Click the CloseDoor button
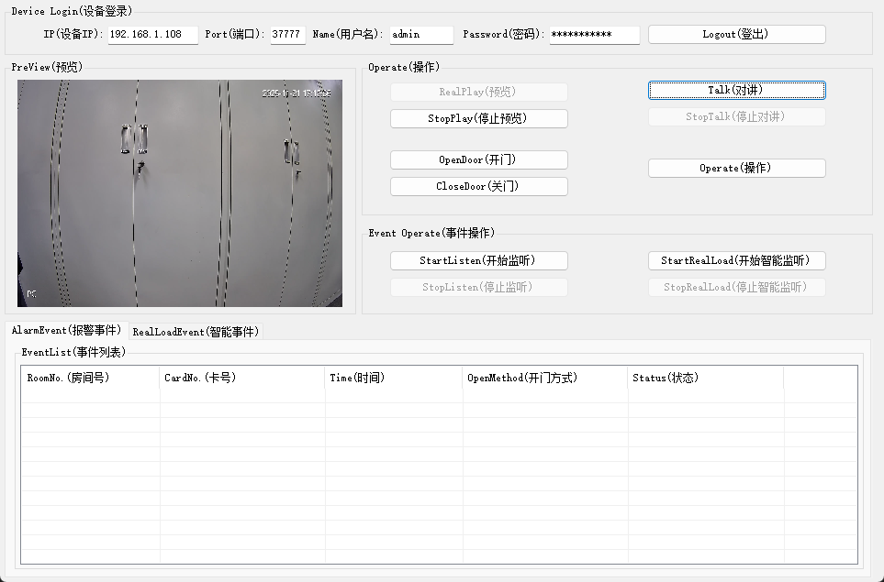The width and height of the screenshot is (884, 582). [x=478, y=187]
